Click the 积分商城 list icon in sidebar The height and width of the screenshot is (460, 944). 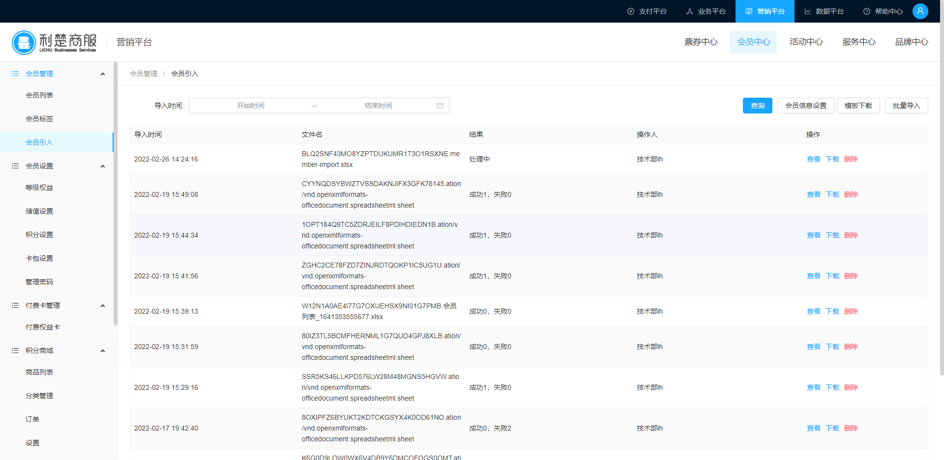coord(15,351)
